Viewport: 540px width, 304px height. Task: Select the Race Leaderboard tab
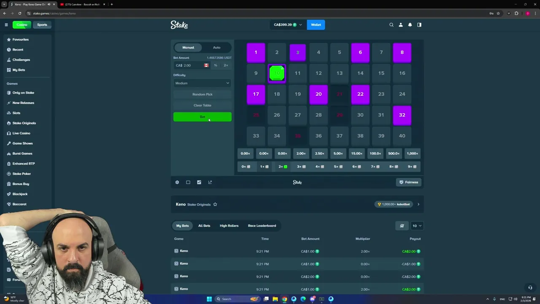(262, 226)
